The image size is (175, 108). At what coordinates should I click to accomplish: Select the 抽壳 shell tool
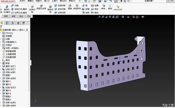click(85, 12)
